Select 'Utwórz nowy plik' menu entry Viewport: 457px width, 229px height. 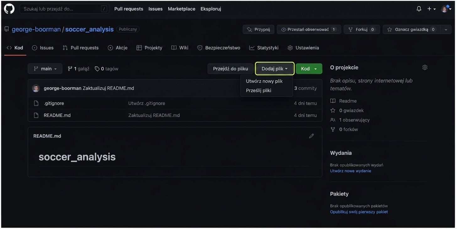264,81
